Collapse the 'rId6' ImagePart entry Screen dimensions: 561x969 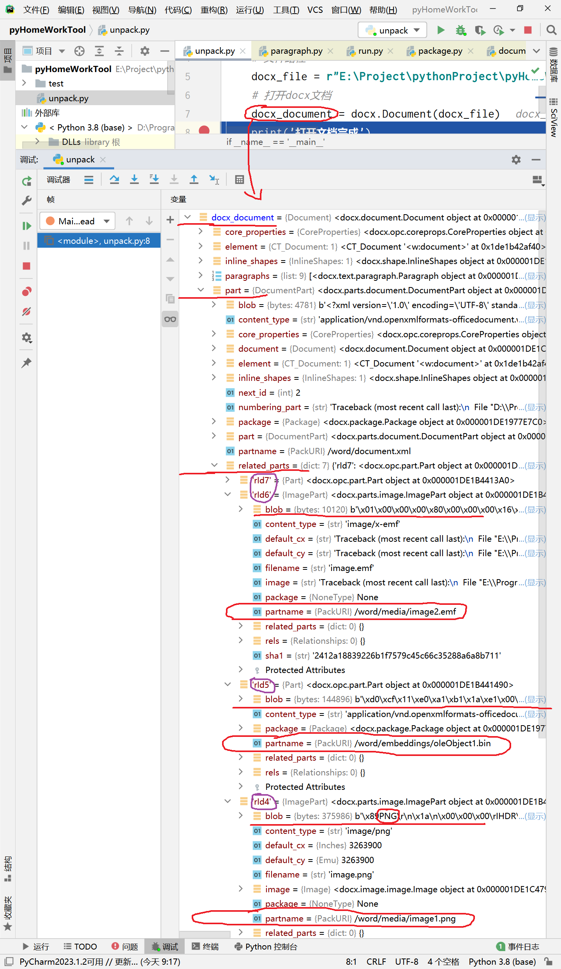pos(228,495)
